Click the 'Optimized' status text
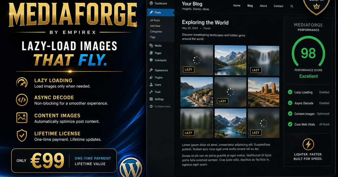This screenshot has height=177, width=338. click(x=323, y=114)
